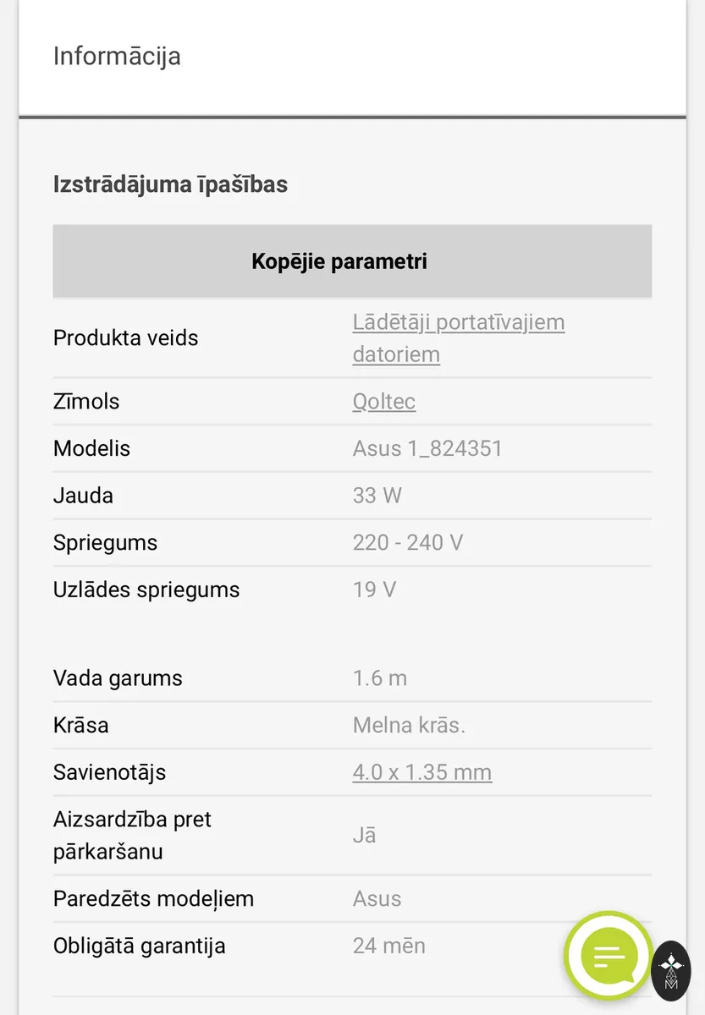Click the Produkta veids label
The image size is (705, 1015).
[125, 337]
